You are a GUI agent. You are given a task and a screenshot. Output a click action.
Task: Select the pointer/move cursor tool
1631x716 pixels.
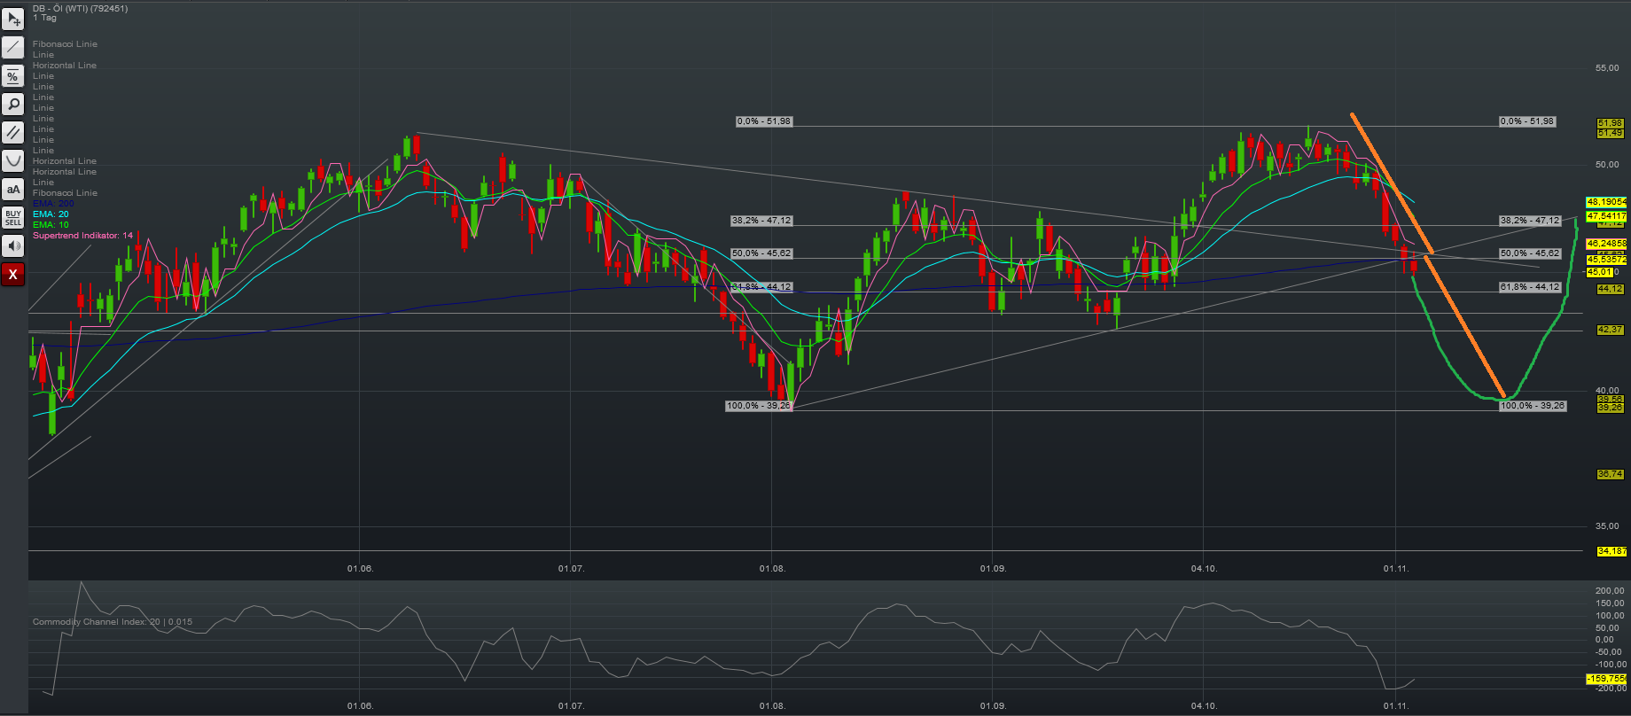click(13, 19)
